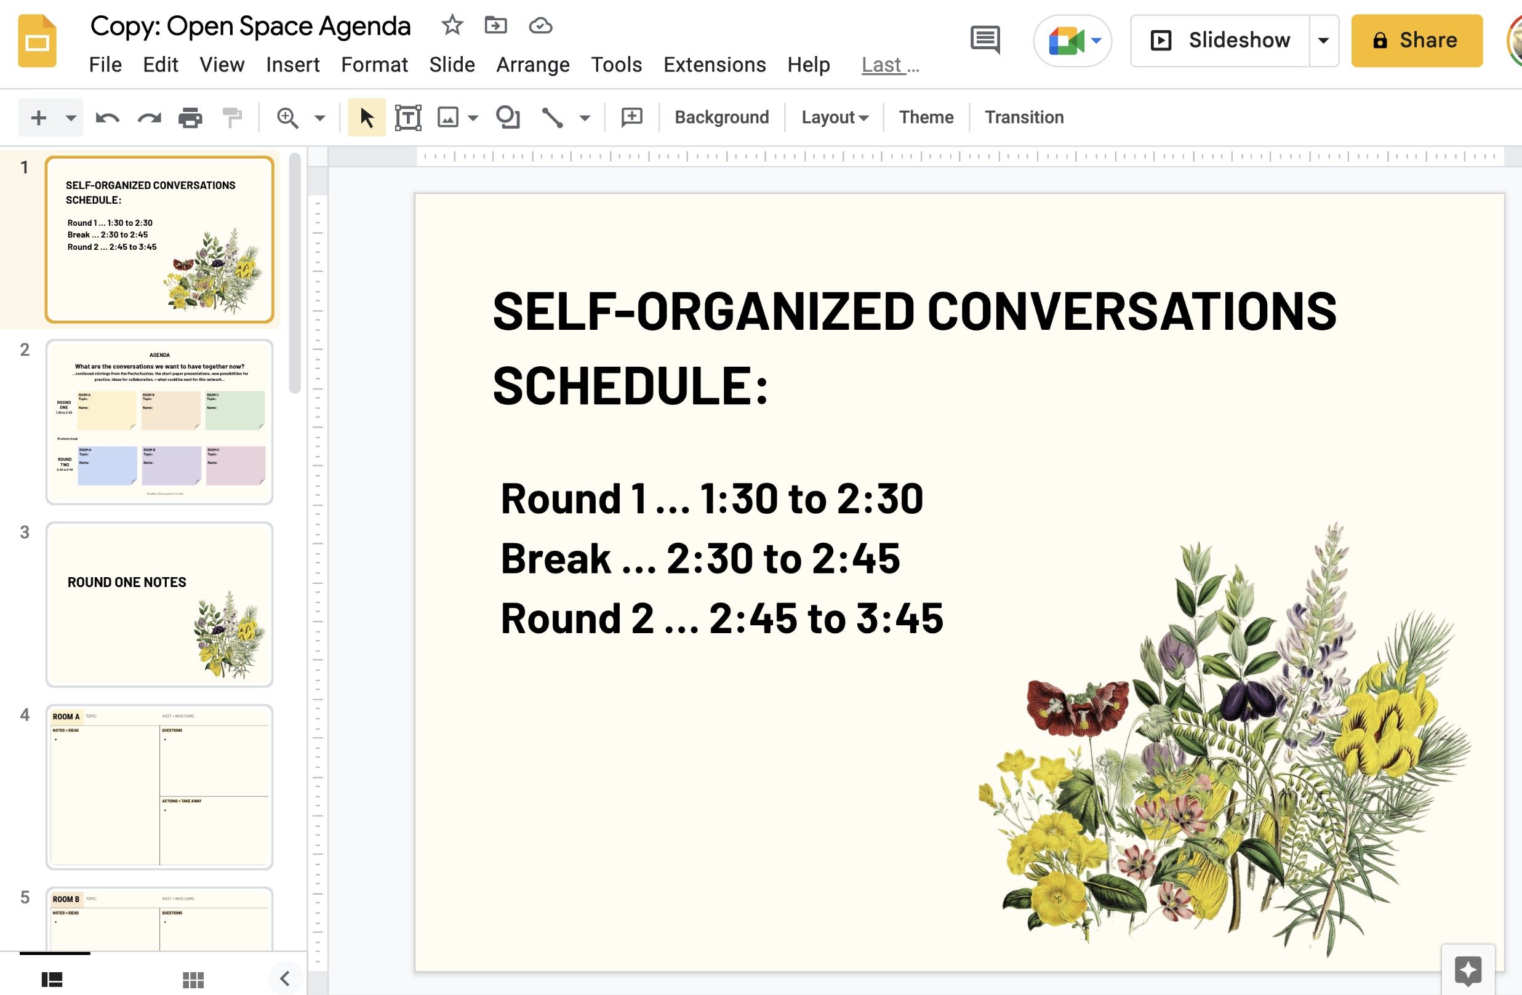Open the Insert menu
This screenshot has width=1522, height=995.
click(293, 65)
